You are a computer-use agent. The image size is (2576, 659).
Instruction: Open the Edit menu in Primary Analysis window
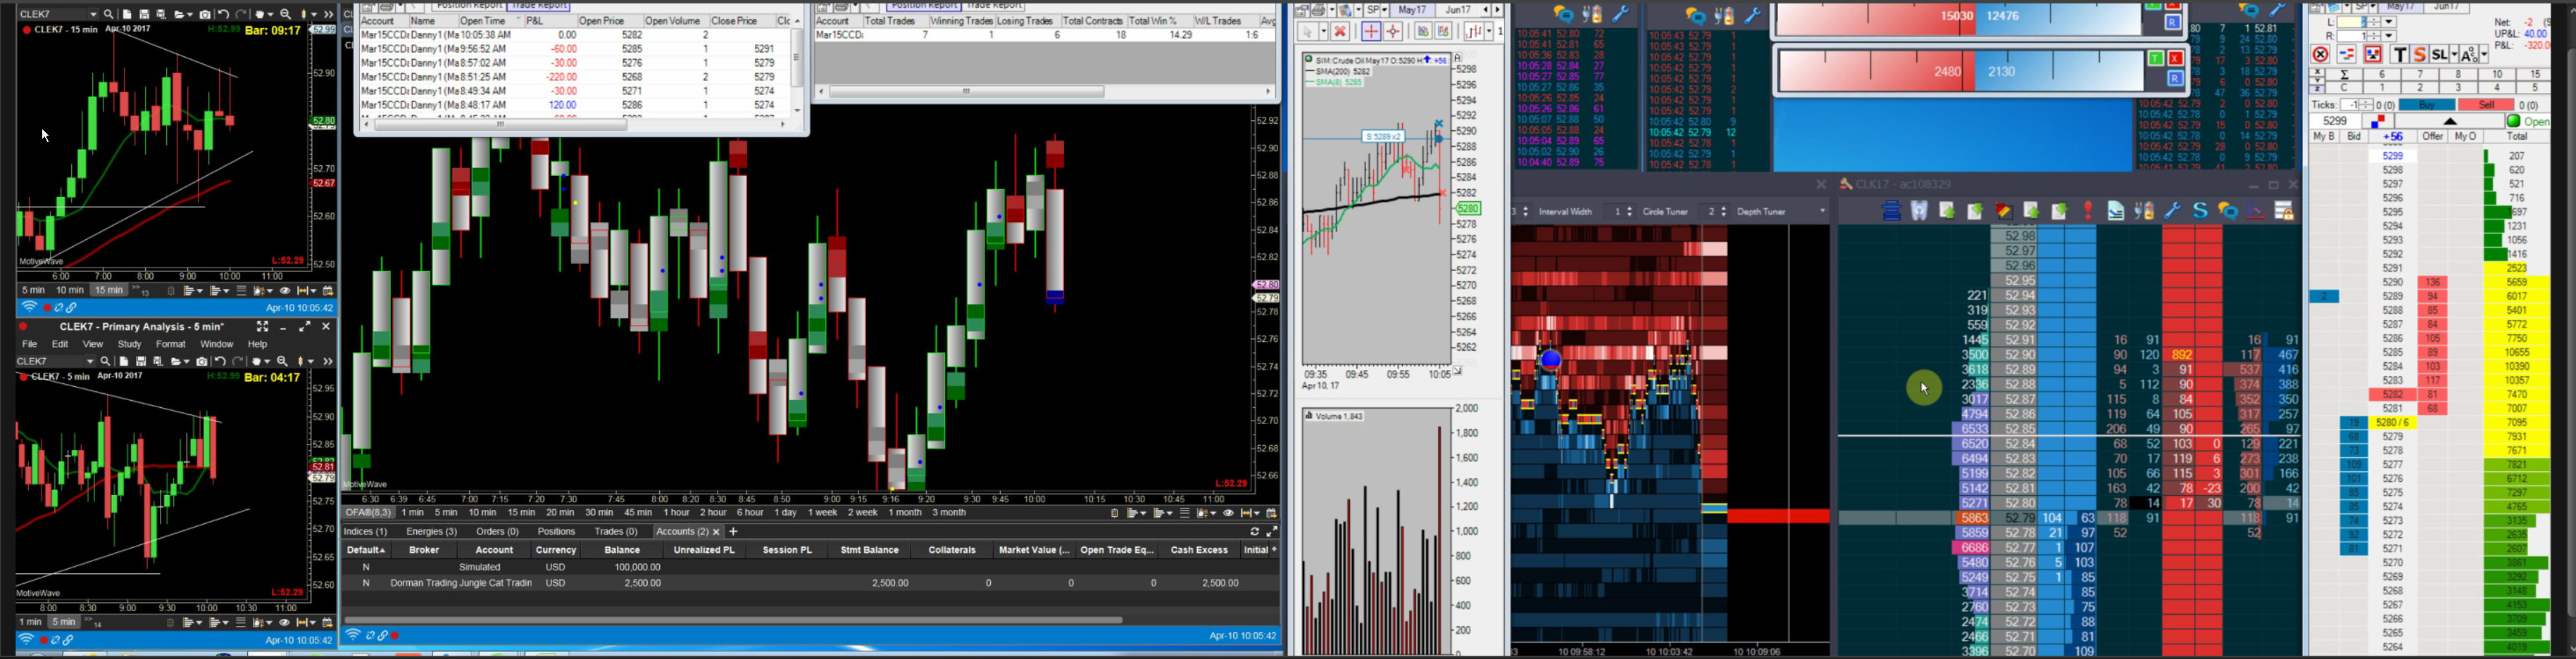tap(60, 345)
